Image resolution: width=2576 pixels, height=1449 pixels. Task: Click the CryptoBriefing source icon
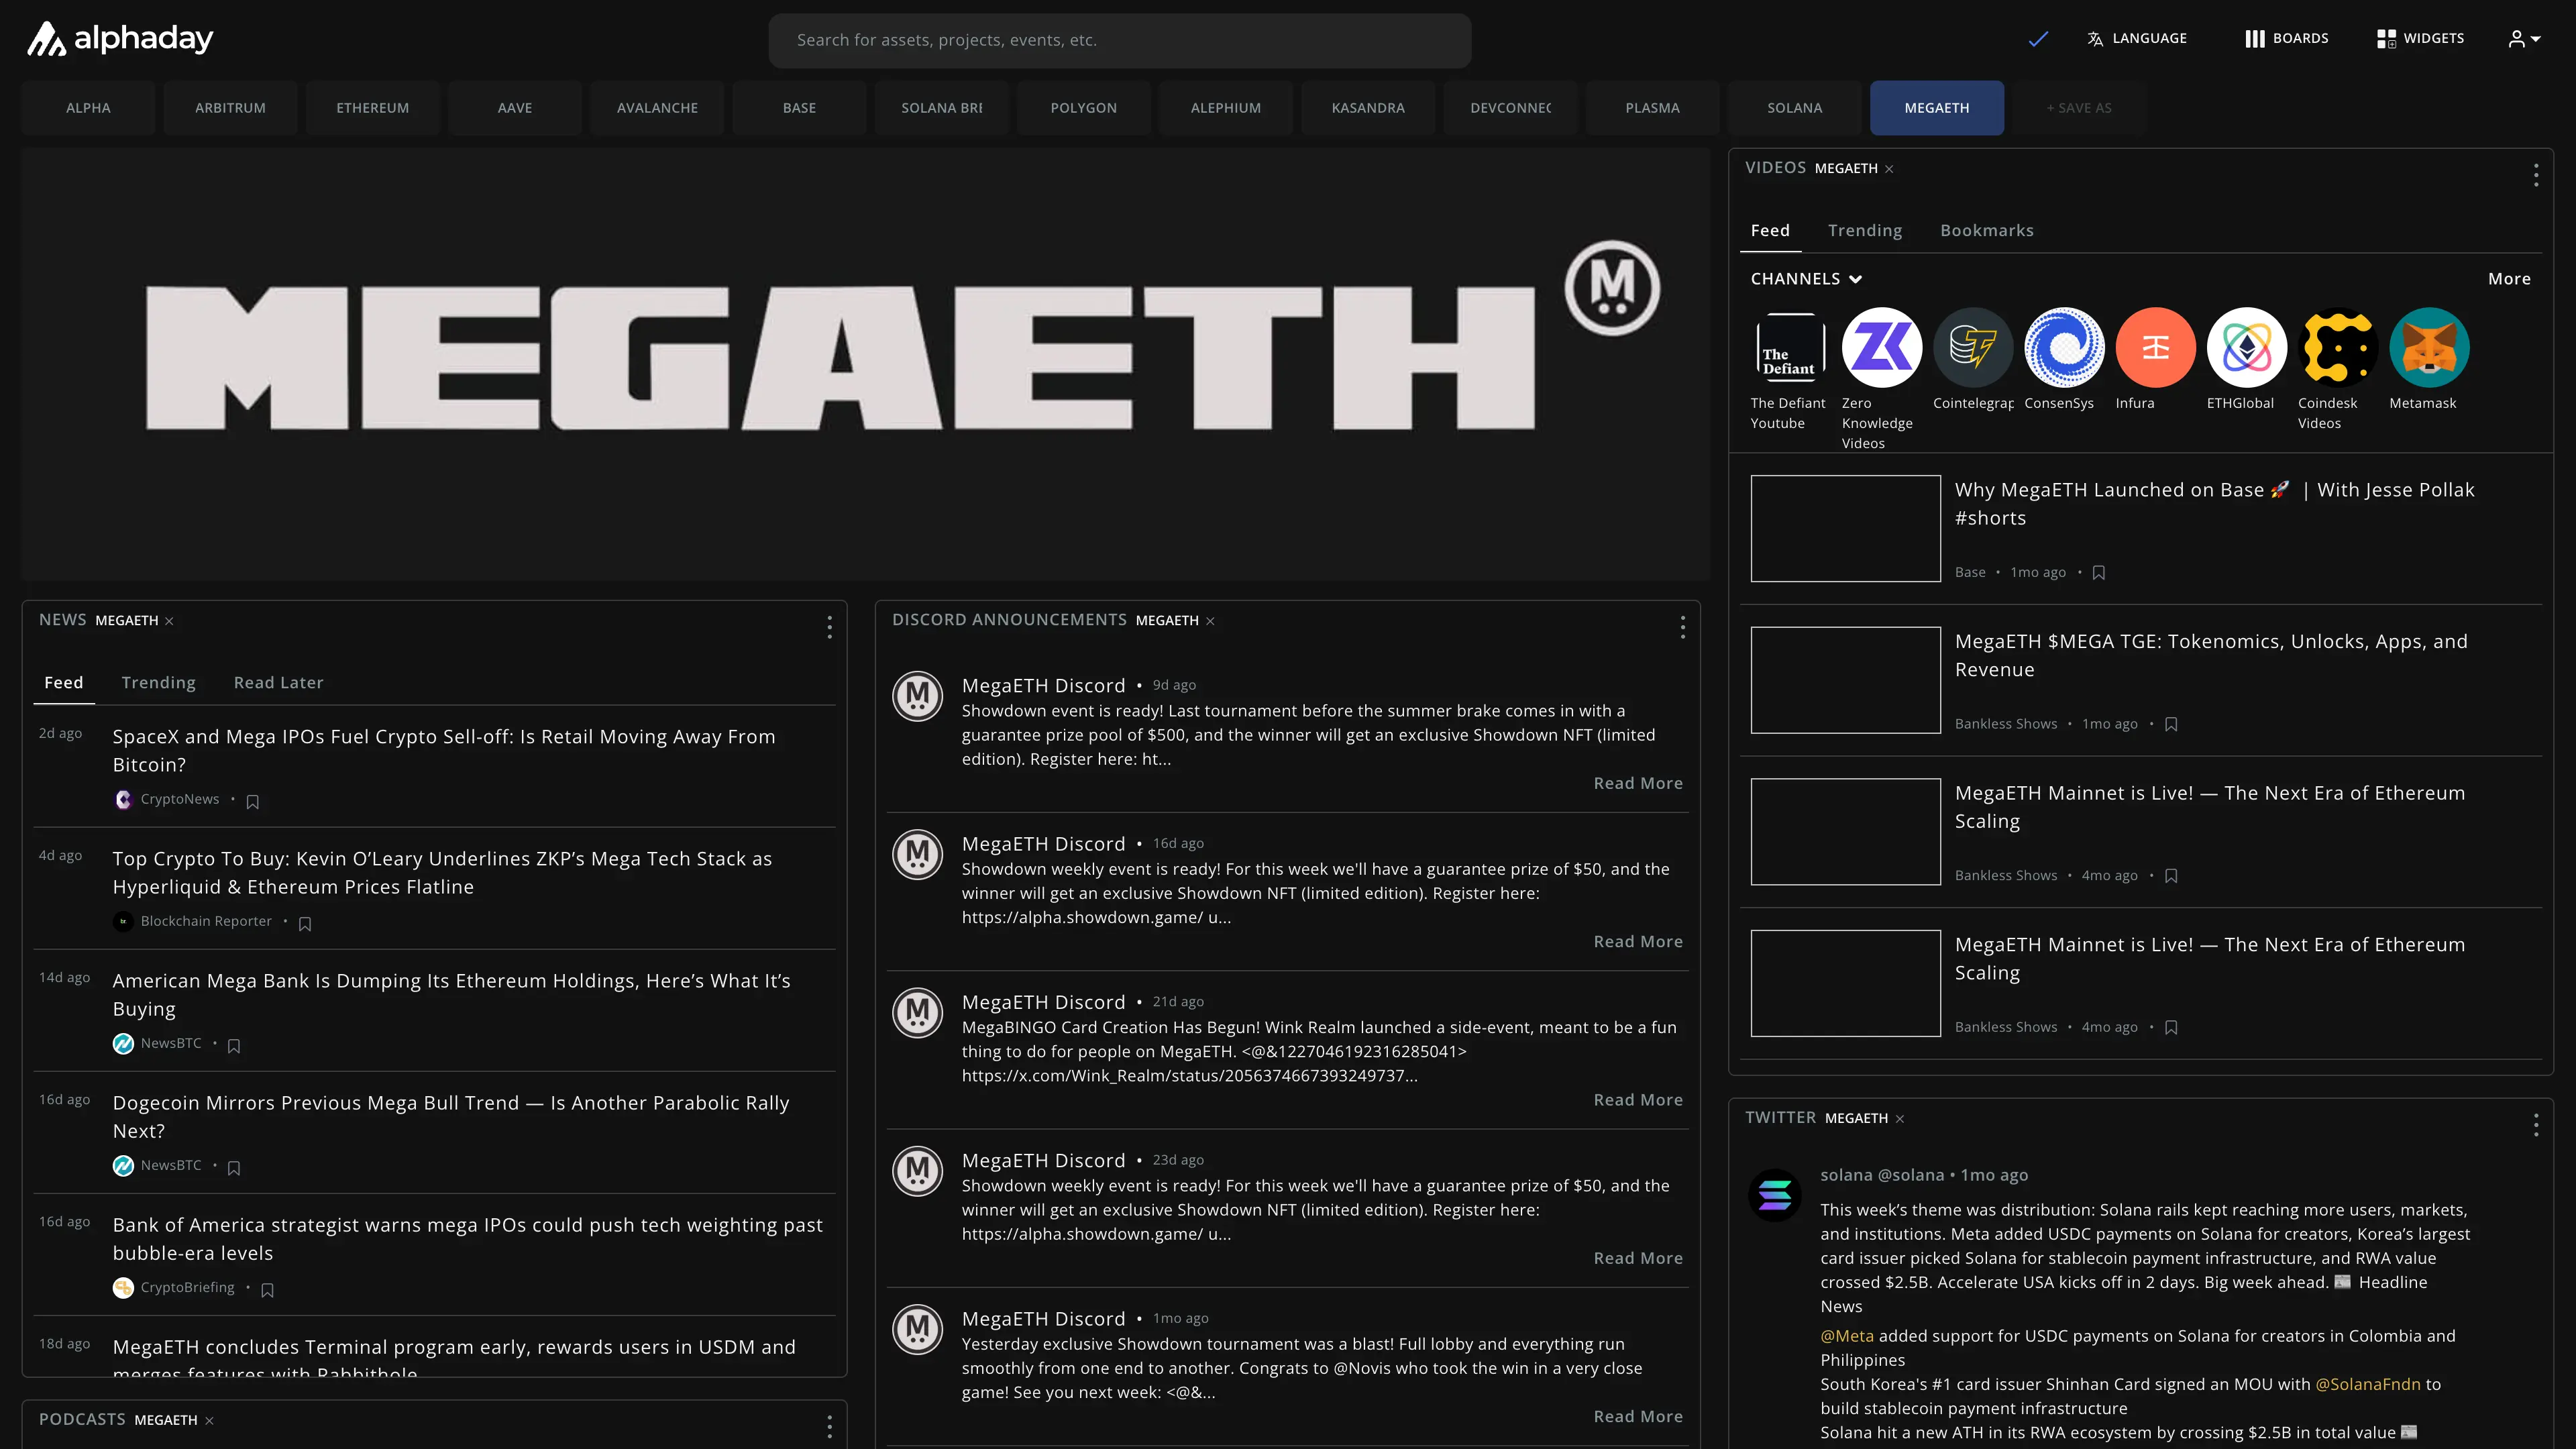(123, 1288)
